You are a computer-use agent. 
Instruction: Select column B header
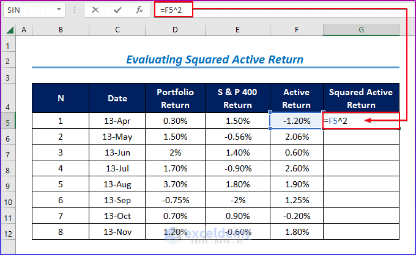point(61,30)
